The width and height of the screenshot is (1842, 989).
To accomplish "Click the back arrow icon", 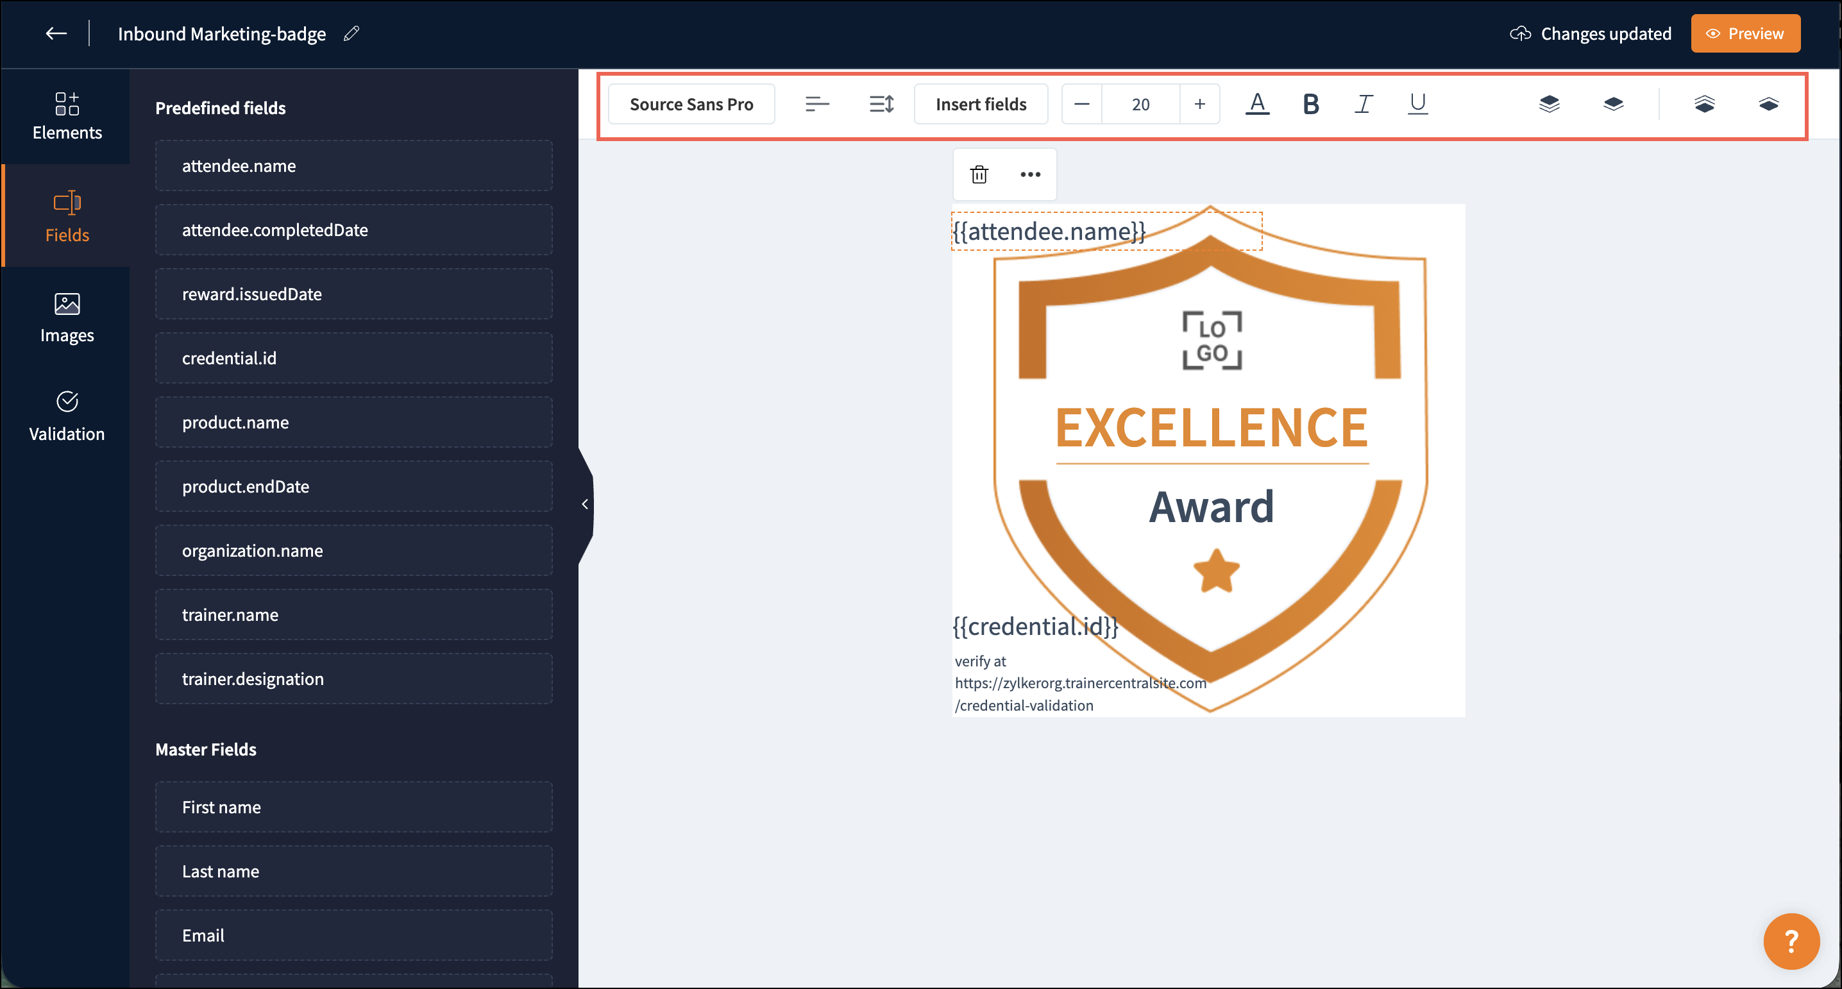I will (56, 33).
